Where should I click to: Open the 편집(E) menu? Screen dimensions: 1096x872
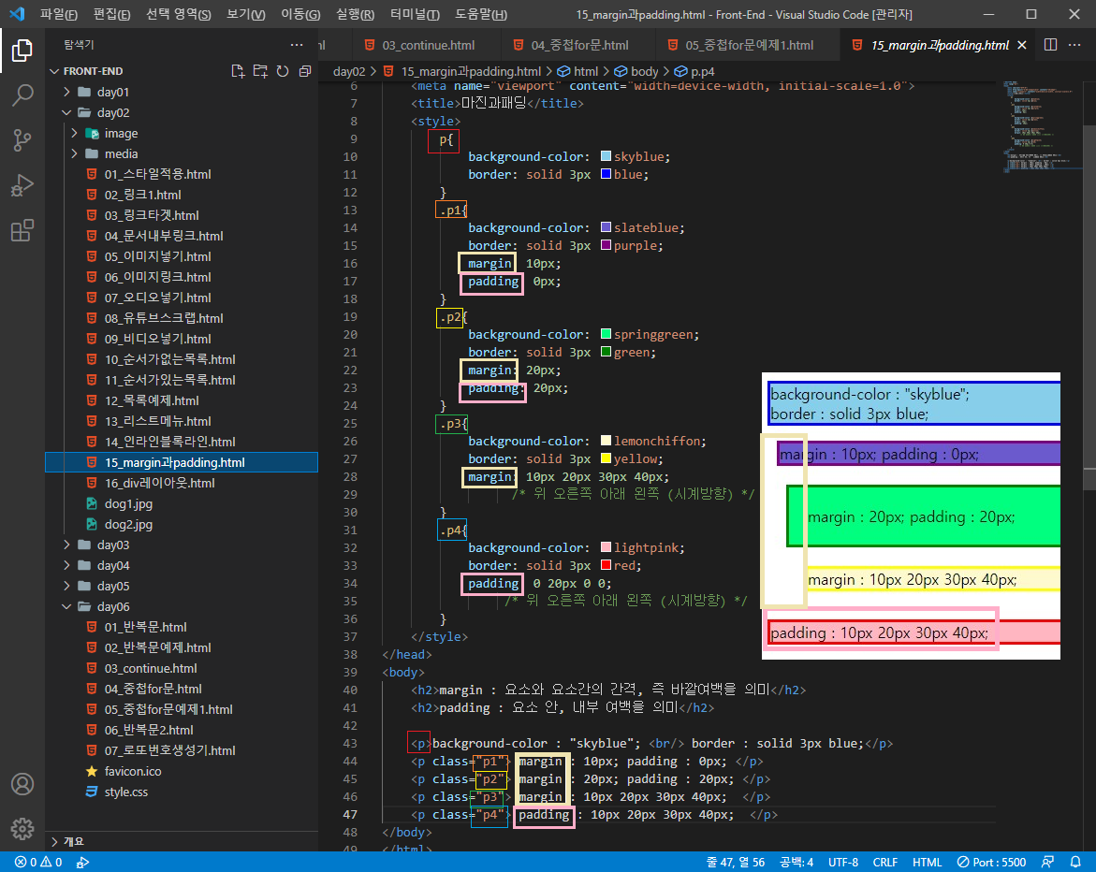(x=111, y=14)
